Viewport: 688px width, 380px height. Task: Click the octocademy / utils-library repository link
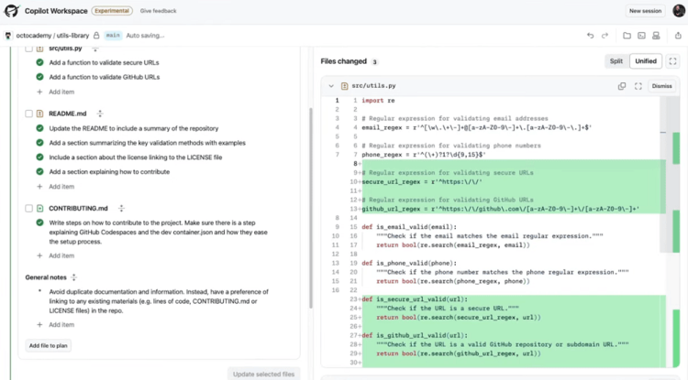pyautogui.click(x=52, y=36)
